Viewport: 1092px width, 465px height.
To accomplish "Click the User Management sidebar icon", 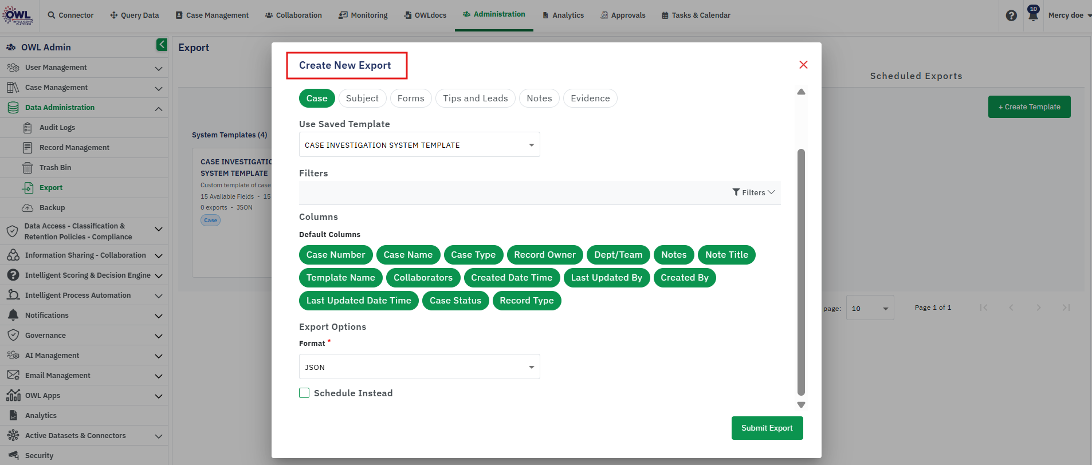I will point(13,68).
